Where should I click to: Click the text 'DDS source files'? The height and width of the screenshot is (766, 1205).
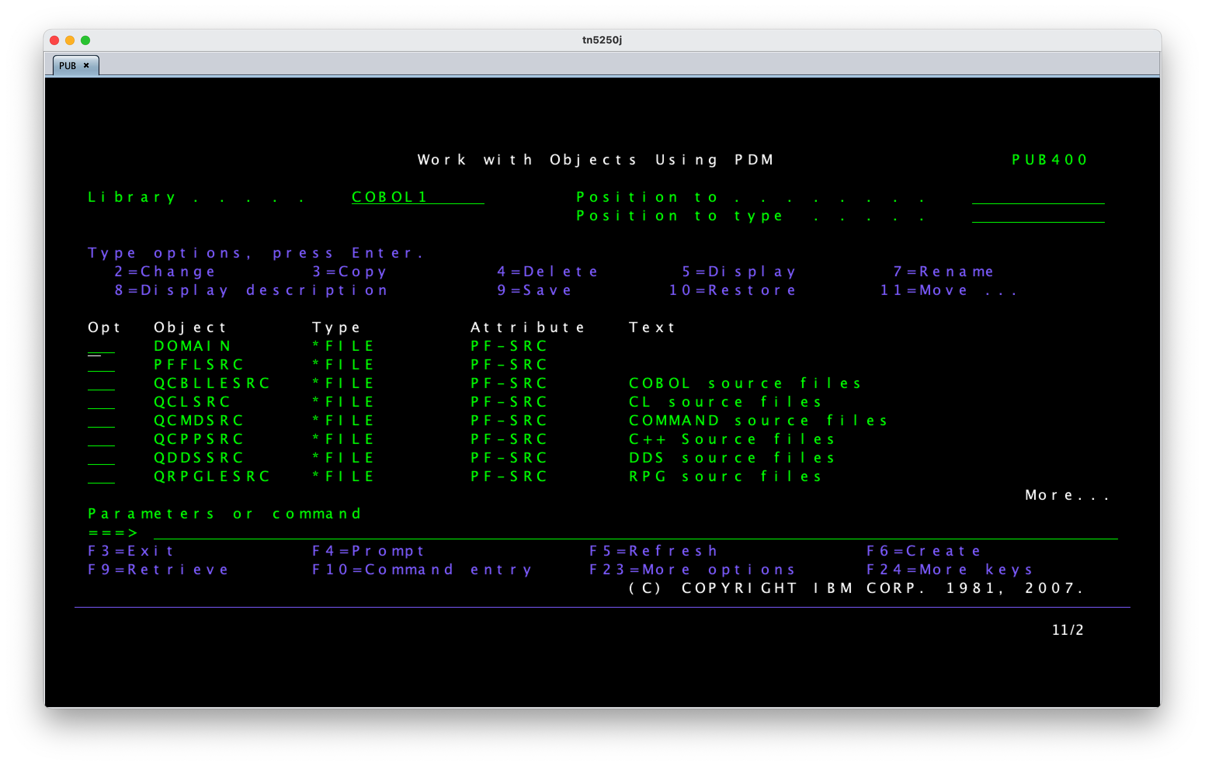[732, 457]
